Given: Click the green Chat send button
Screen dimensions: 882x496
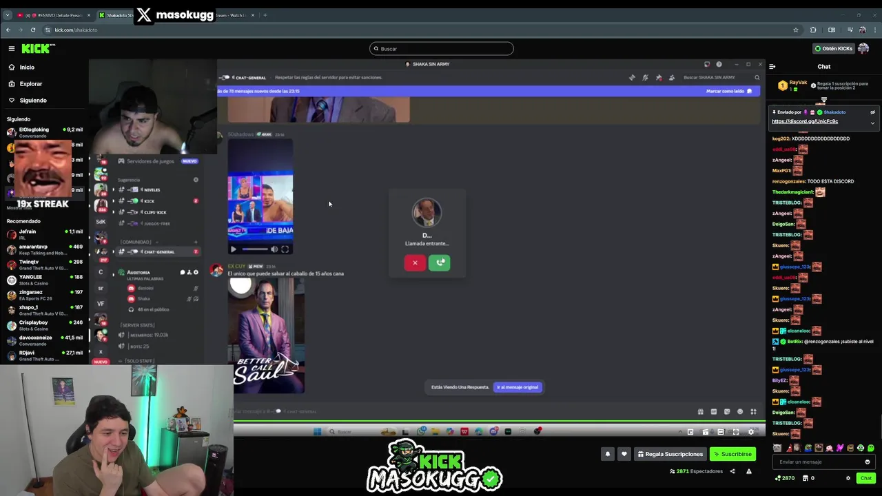Looking at the screenshot, I should coord(866,478).
